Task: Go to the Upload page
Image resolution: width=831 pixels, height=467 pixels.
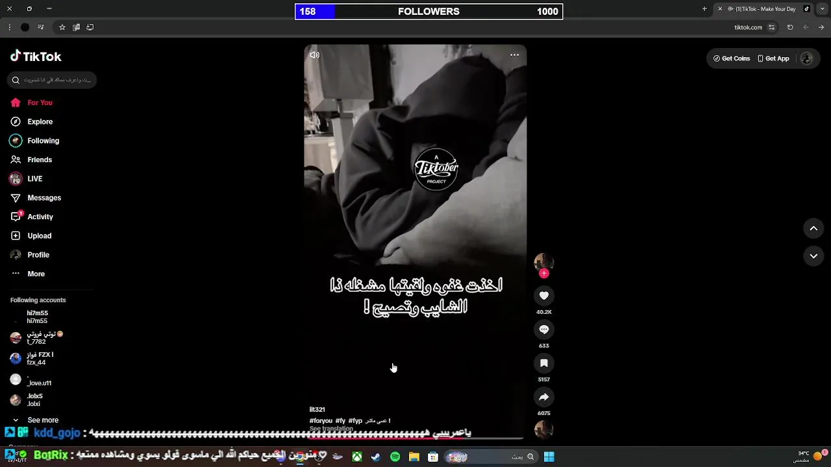Action: pyautogui.click(x=31, y=235)
